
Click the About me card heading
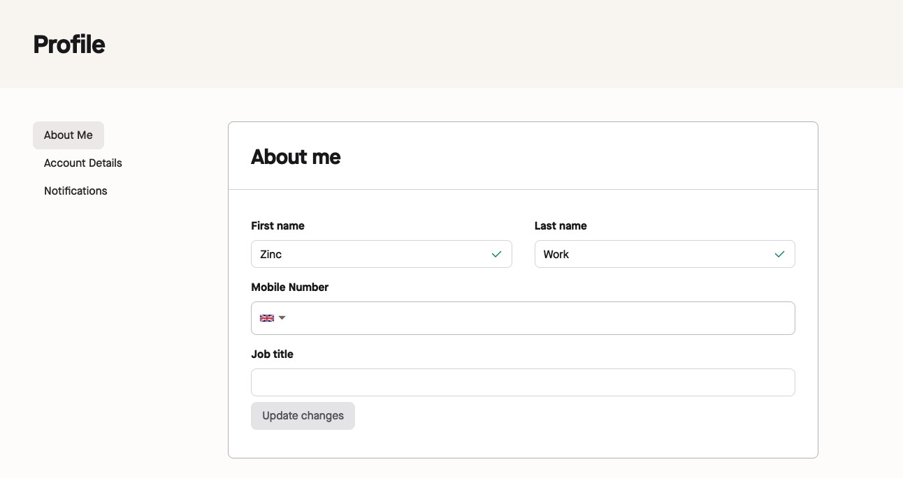[296, 157]
